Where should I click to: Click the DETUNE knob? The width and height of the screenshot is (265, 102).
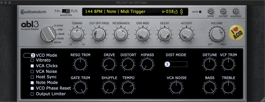coord(210,64)
